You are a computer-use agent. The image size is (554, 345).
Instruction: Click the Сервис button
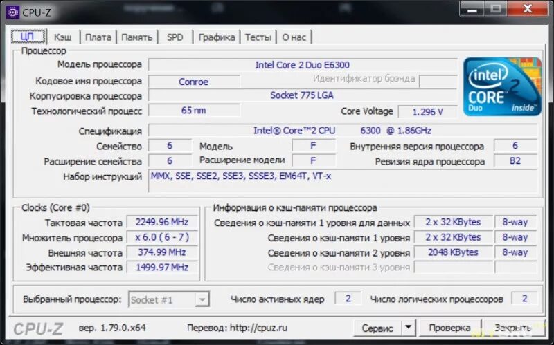tap(377, 328)
